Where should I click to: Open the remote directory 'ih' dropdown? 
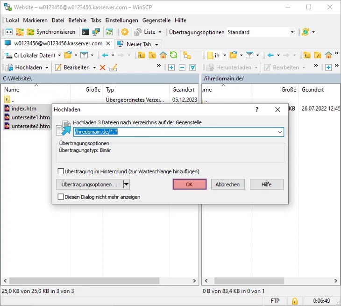pos(225,55)
